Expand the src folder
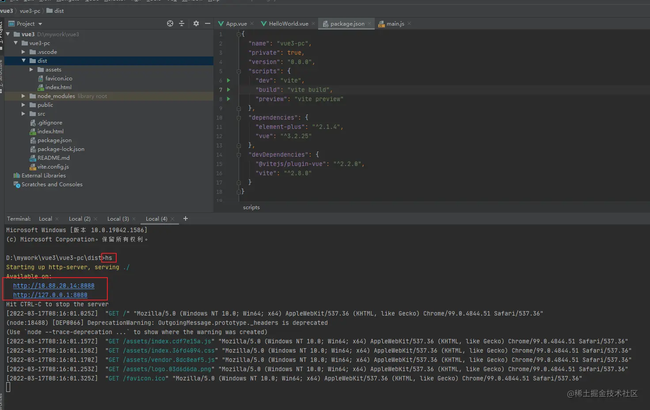 point(23,113)
